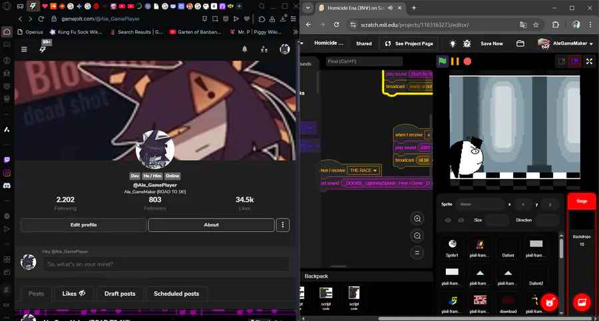This screenshot has height=321, width=599.
Task: Toggle Opera ad blocker shield icon
Action: pyautogui.click(x=226, y=19)
